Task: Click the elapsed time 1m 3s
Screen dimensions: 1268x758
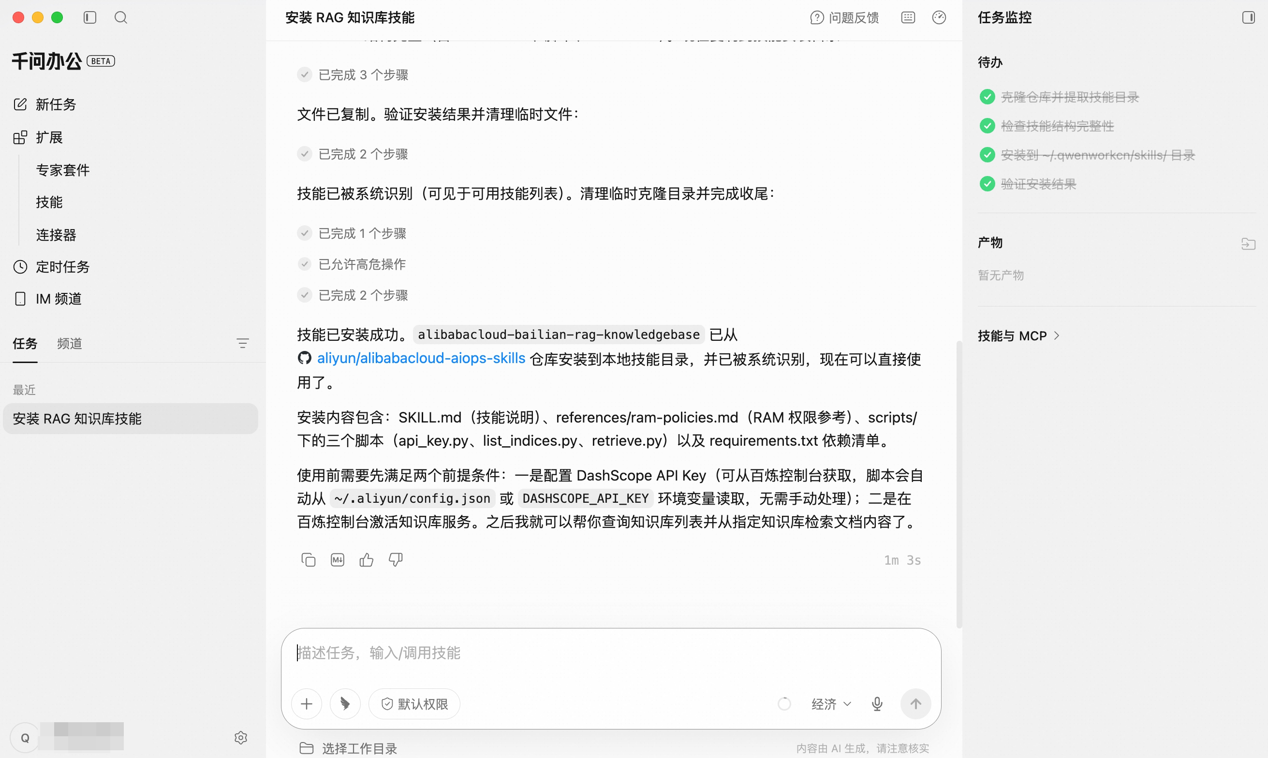Action: [902, 560]
